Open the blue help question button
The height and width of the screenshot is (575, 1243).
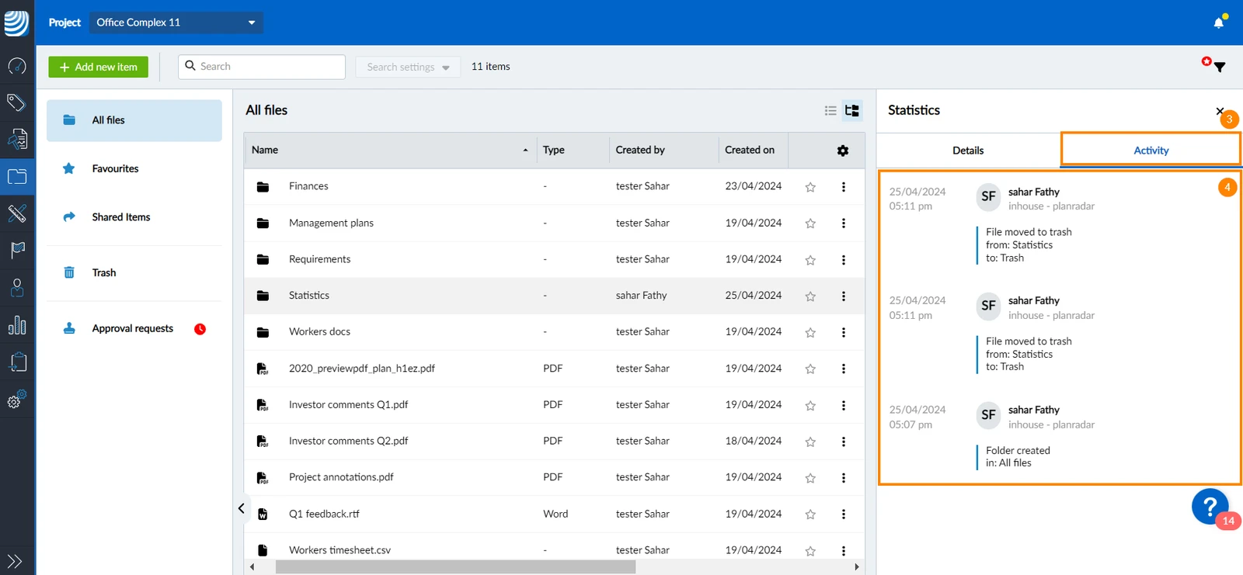coord(1210,506)
